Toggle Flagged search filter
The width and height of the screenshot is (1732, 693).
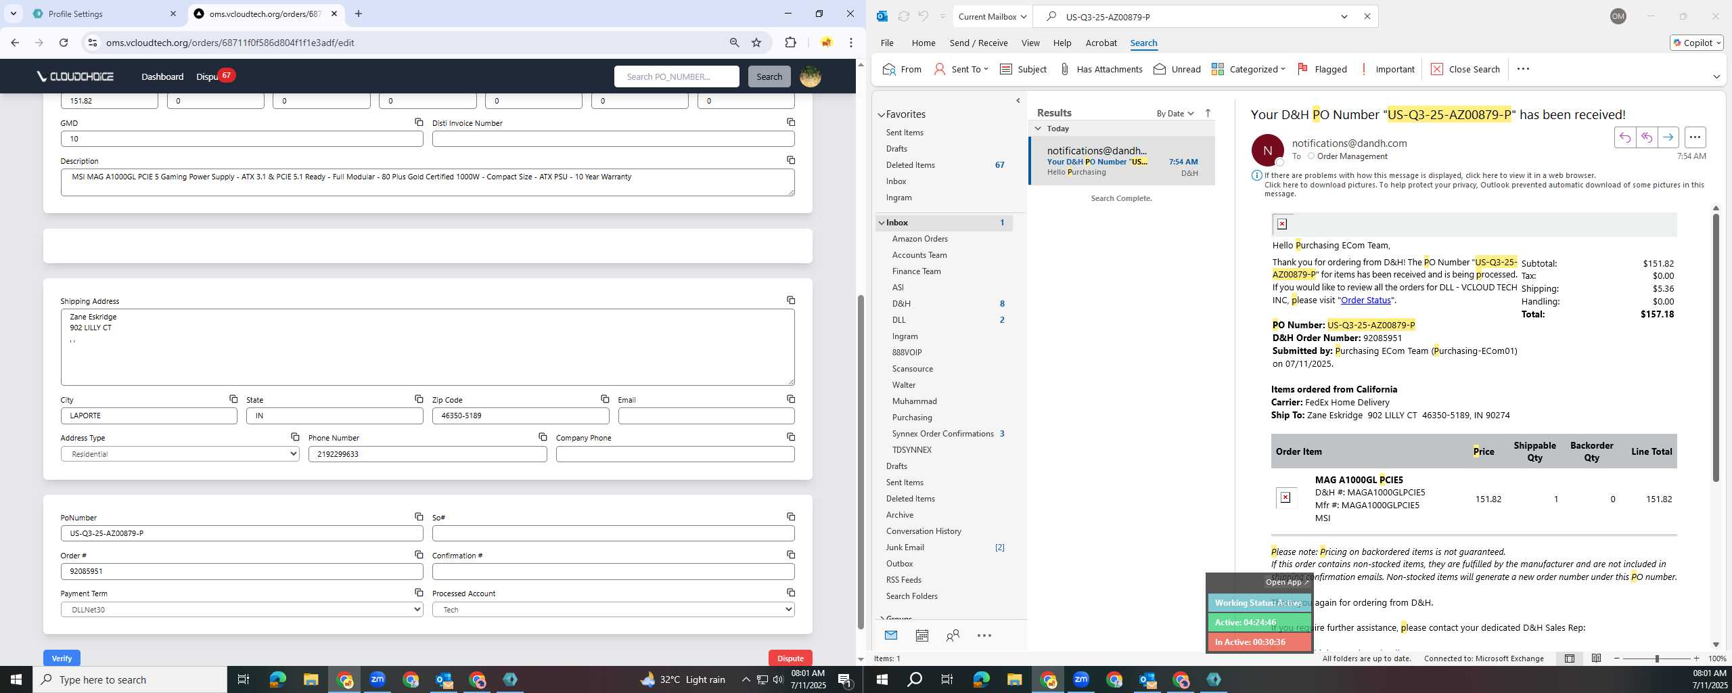pos(1322,69)
